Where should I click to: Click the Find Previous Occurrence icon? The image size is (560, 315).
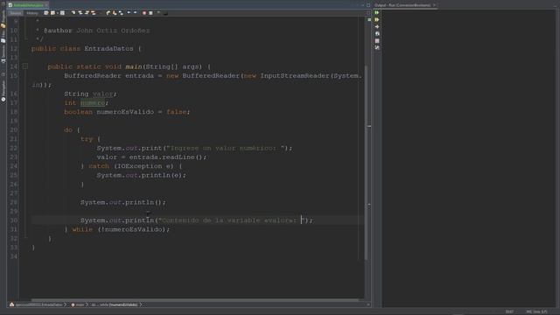tap(80, 13)
